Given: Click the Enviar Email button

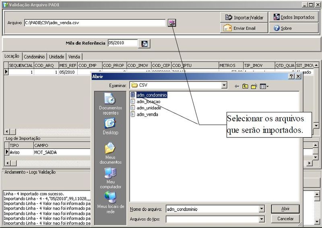Looking at the screenshot, I should pyautogui.click(x=244, y=28).
